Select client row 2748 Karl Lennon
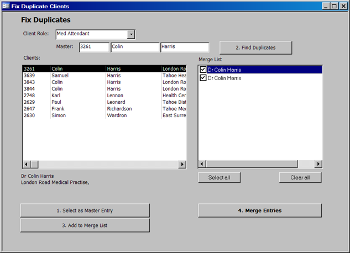The width and height of the screenshot is (350, 253). point(105,96)
